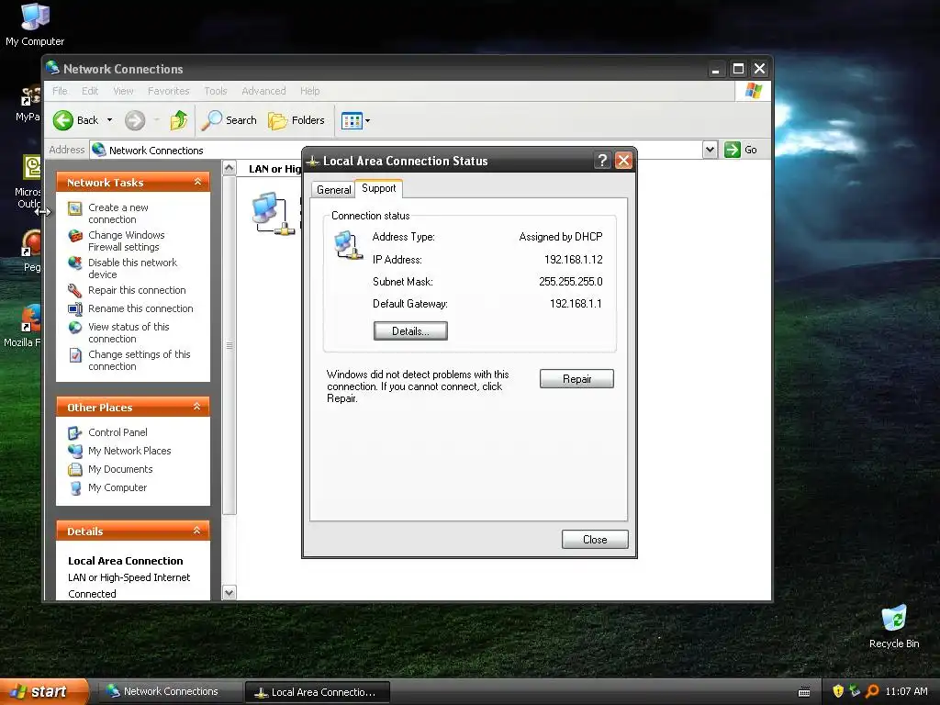The width and height of the screenshot is (940, 705).
Task: Click View status of this connection
Action: coord(129,332)
